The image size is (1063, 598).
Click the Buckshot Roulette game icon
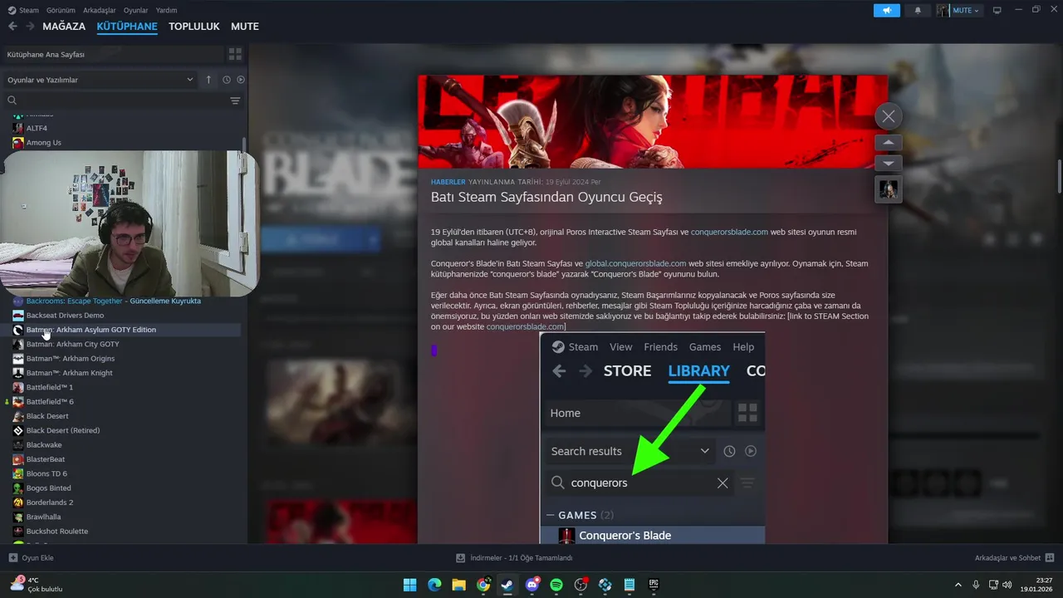pos(18,532)
